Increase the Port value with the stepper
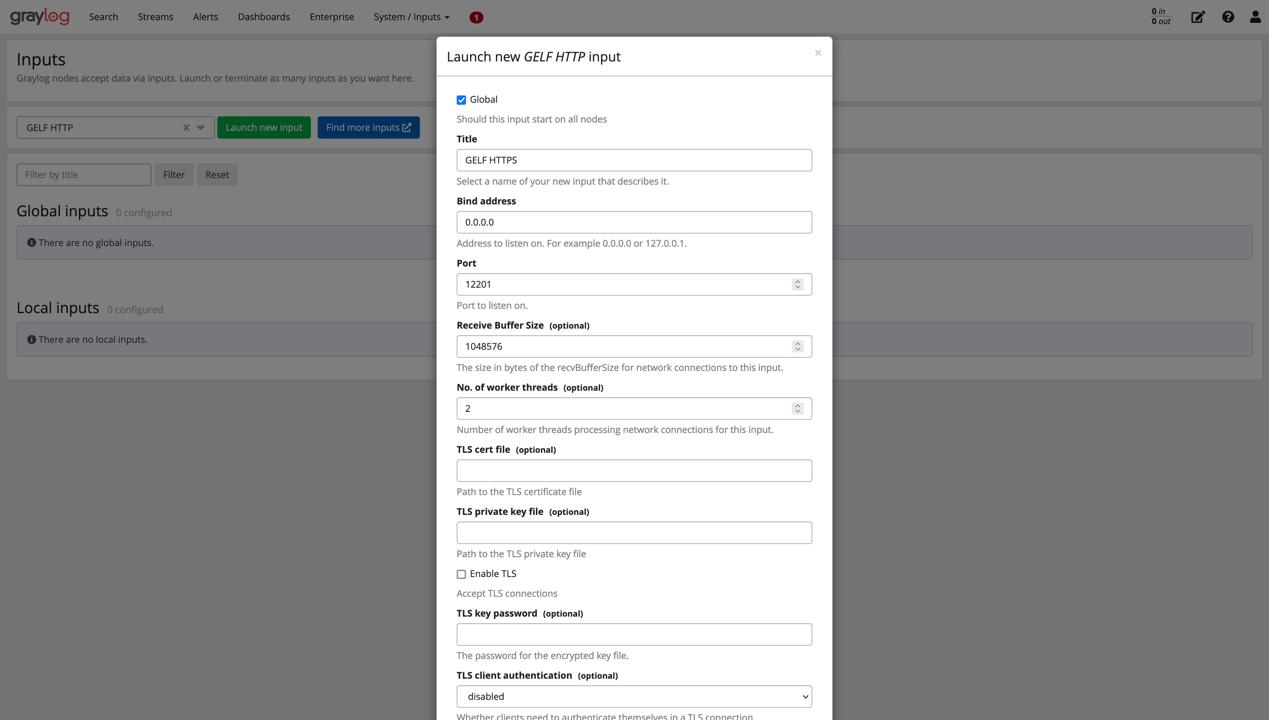This screenshot has width=1269, height=720. click(x=797, y=281)
